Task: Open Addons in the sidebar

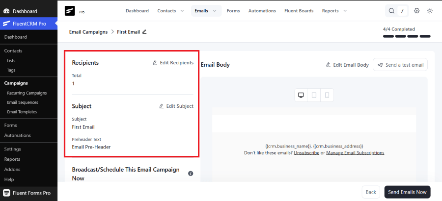Action: coord(12,169)
